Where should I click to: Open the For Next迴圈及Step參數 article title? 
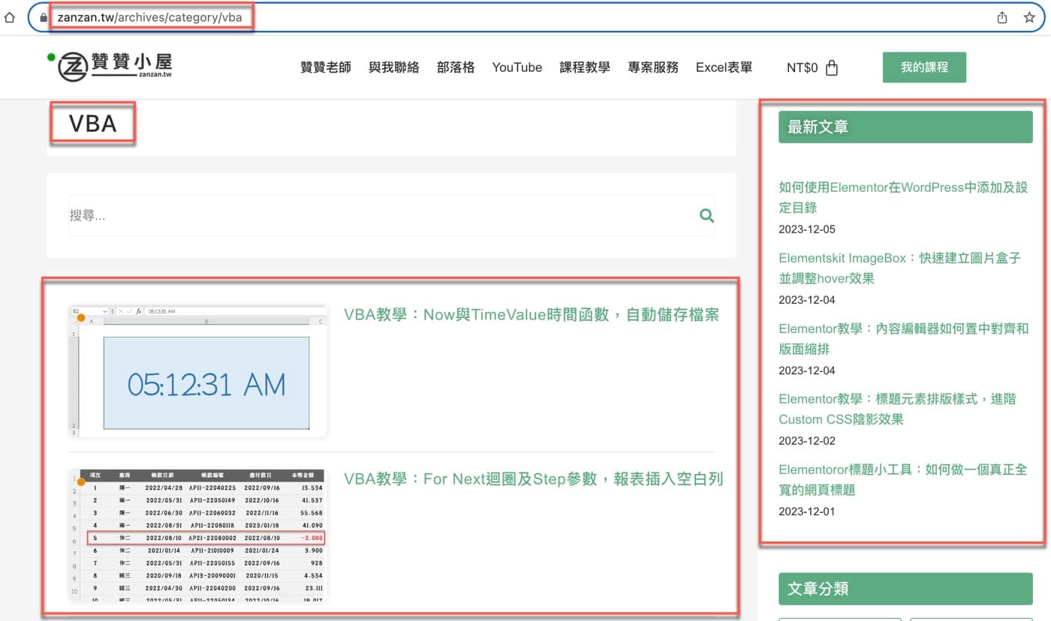pos(534,478)
